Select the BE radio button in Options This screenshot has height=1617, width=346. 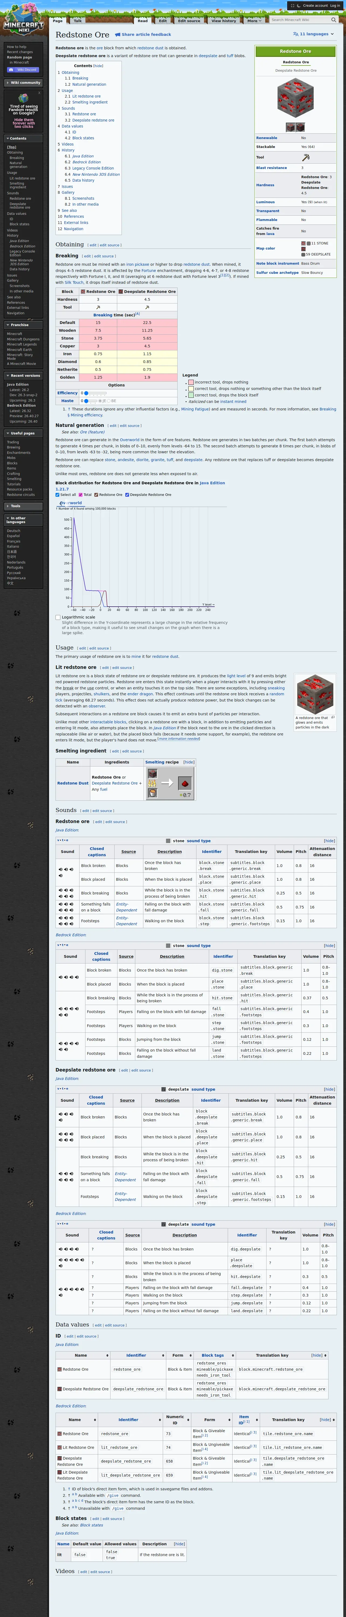[x=109, y=400]
